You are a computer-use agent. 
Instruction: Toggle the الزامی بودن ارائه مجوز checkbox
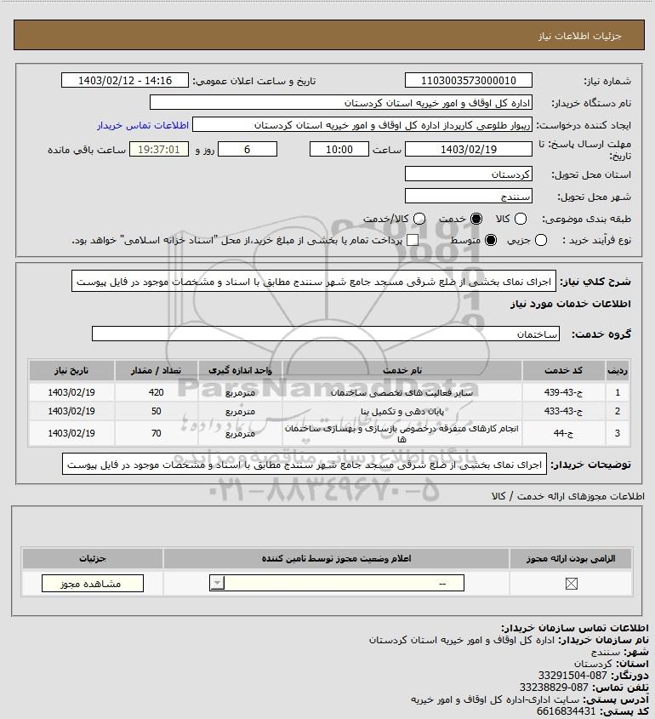pos(571,583)
